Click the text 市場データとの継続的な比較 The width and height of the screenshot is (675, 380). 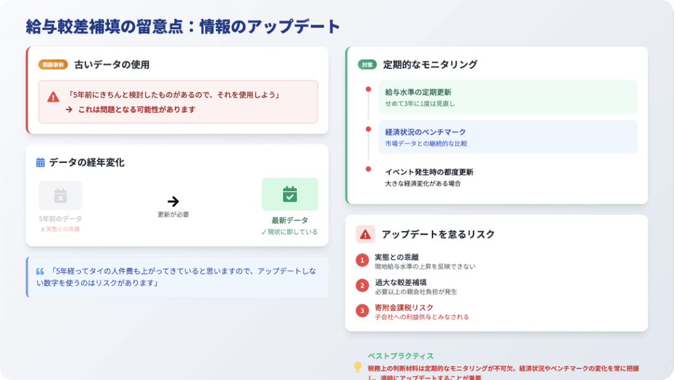coord(426,144)
